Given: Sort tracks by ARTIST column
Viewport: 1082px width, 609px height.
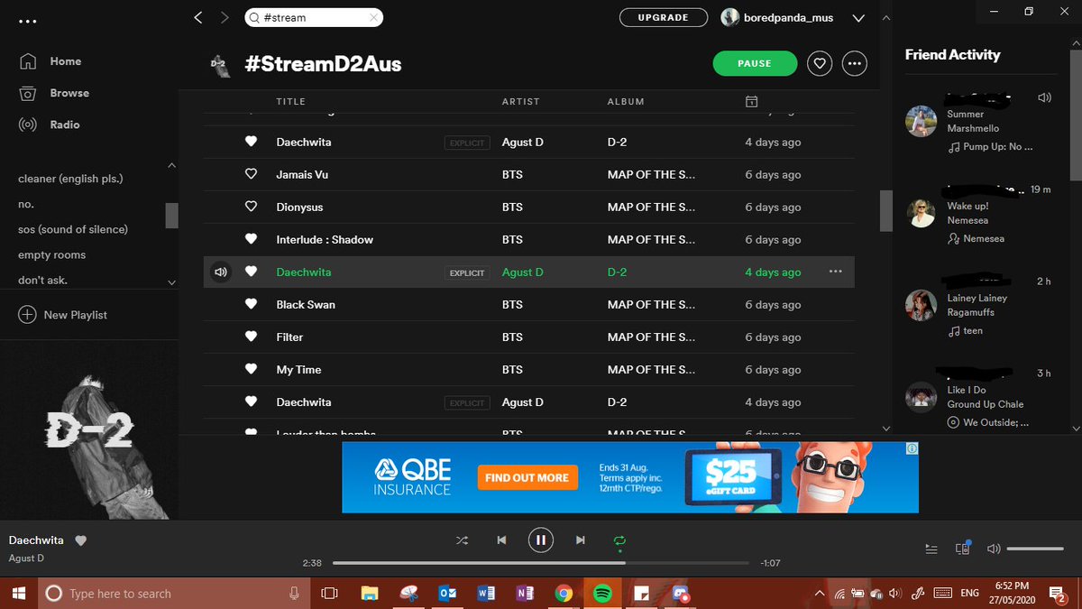Looking at the screenshot, I should pos(520,102).
